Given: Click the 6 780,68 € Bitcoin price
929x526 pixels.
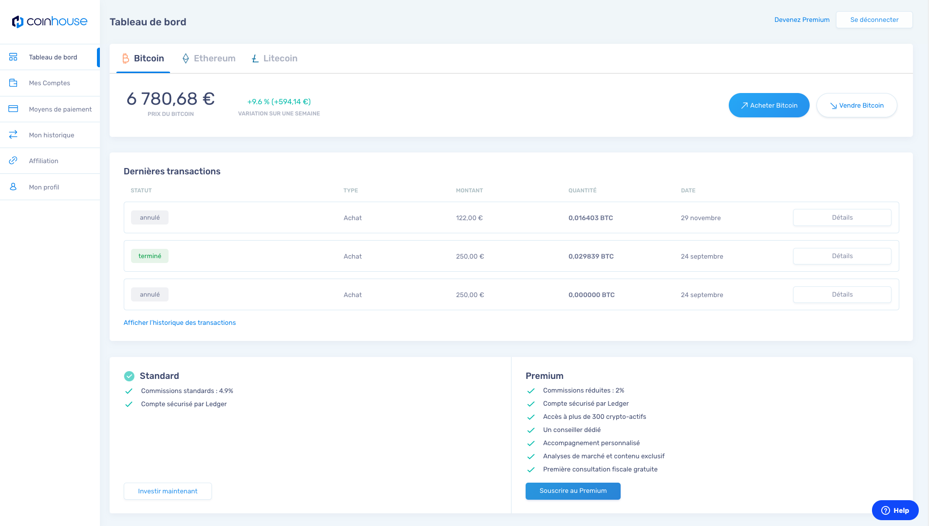Looking at the screenshot, I should point(171,99).
